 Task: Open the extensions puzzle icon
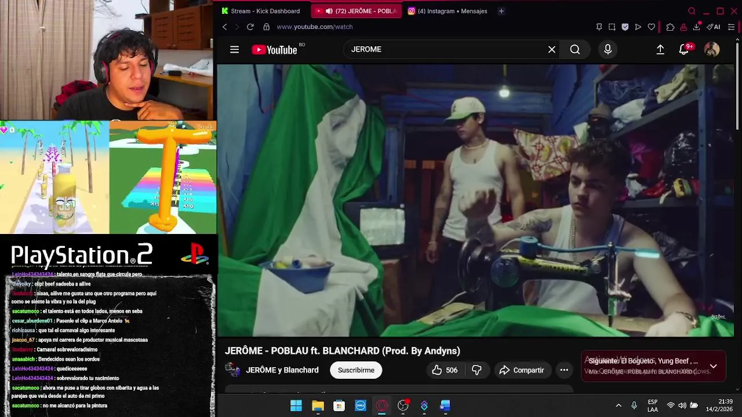pos(670,27)
